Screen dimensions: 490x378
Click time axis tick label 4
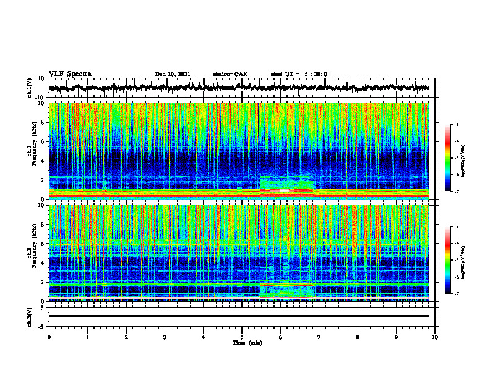[x=204, y=337]
